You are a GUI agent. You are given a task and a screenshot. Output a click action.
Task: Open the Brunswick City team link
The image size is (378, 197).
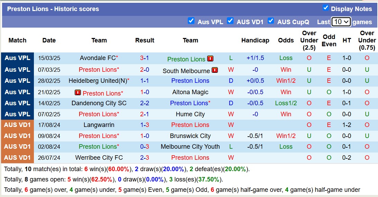click(190, 136)
